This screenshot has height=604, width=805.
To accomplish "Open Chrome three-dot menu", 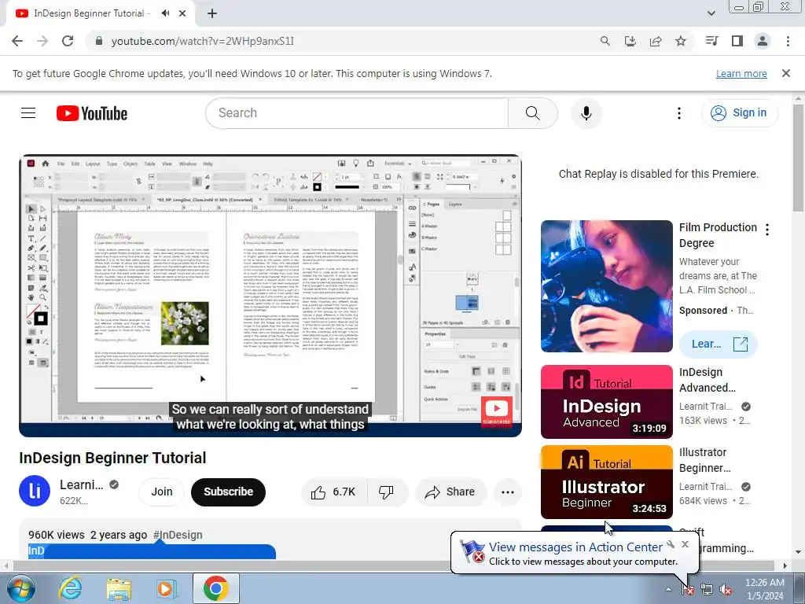I will [788, 41].
